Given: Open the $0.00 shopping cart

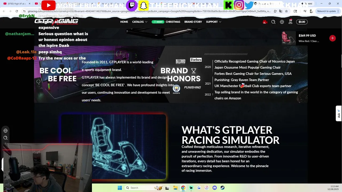Looking at the screenshot, I should coord(302,22).
